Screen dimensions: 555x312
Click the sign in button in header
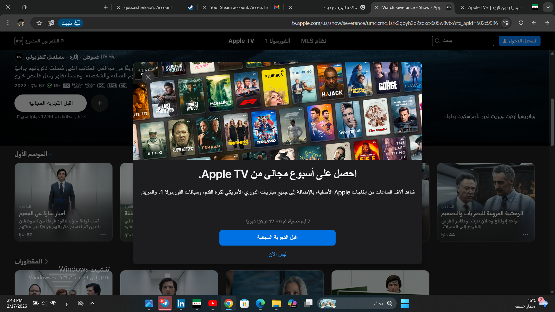[x=519, y=41]
